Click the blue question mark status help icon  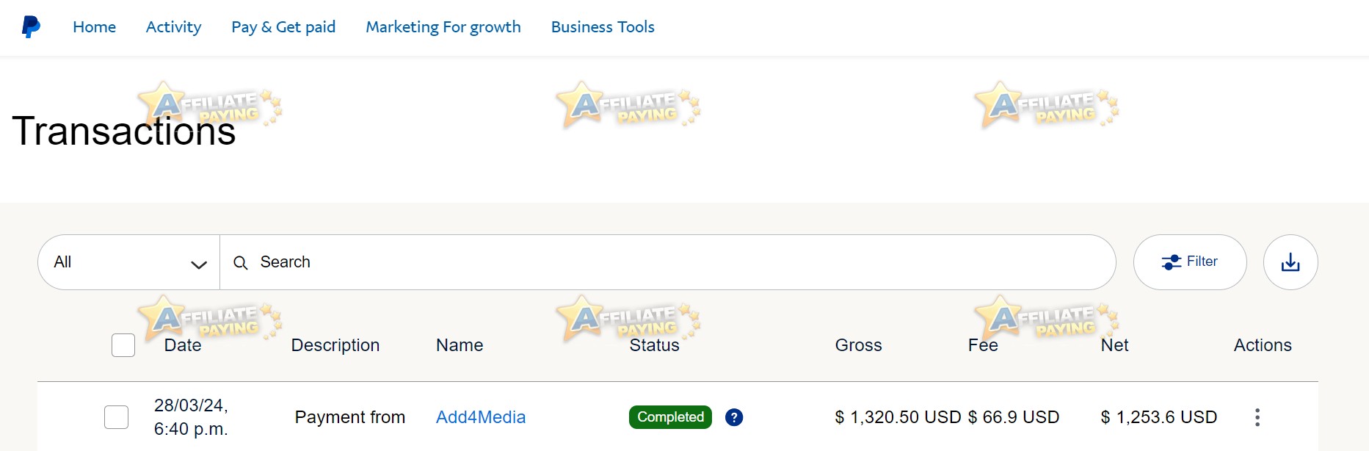(x=734, y=417)
